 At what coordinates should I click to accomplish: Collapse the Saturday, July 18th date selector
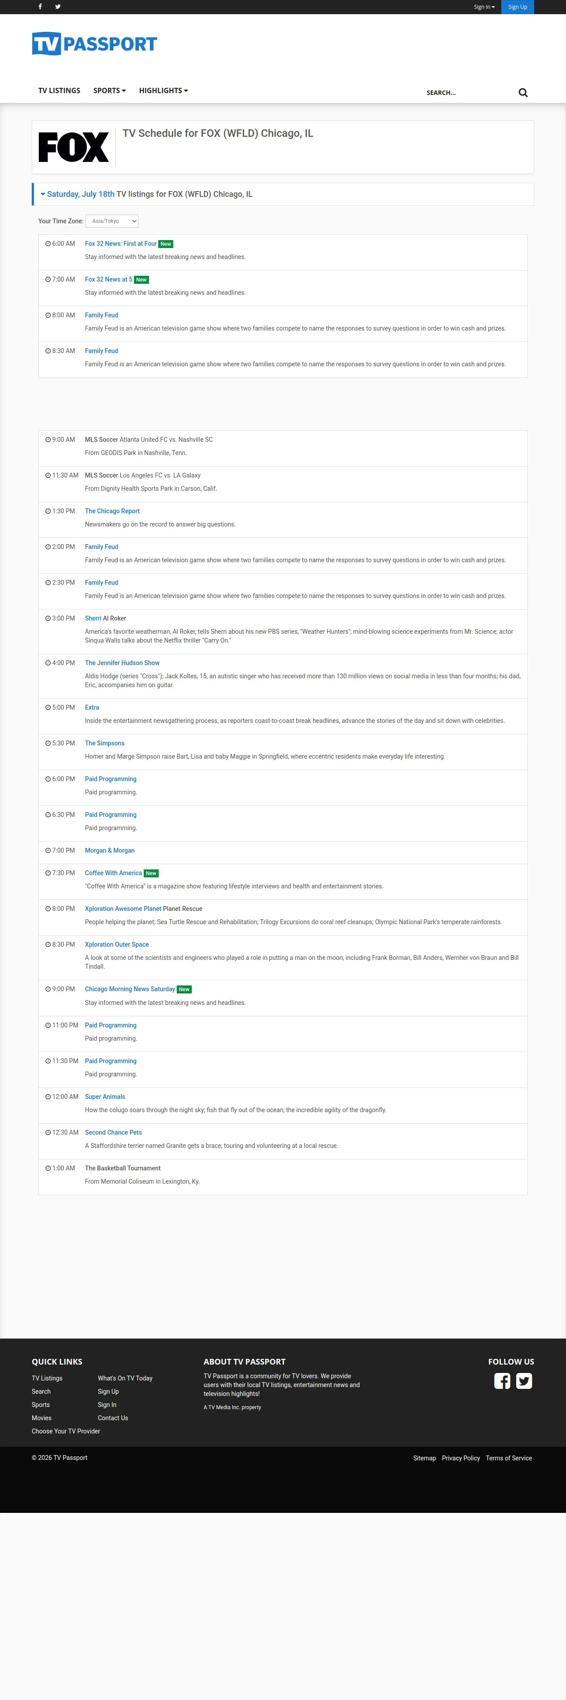77,194
